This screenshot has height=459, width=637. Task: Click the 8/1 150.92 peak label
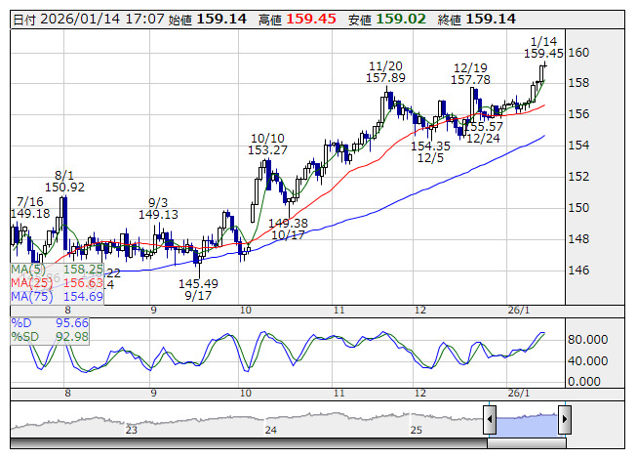tap(64, 180)
